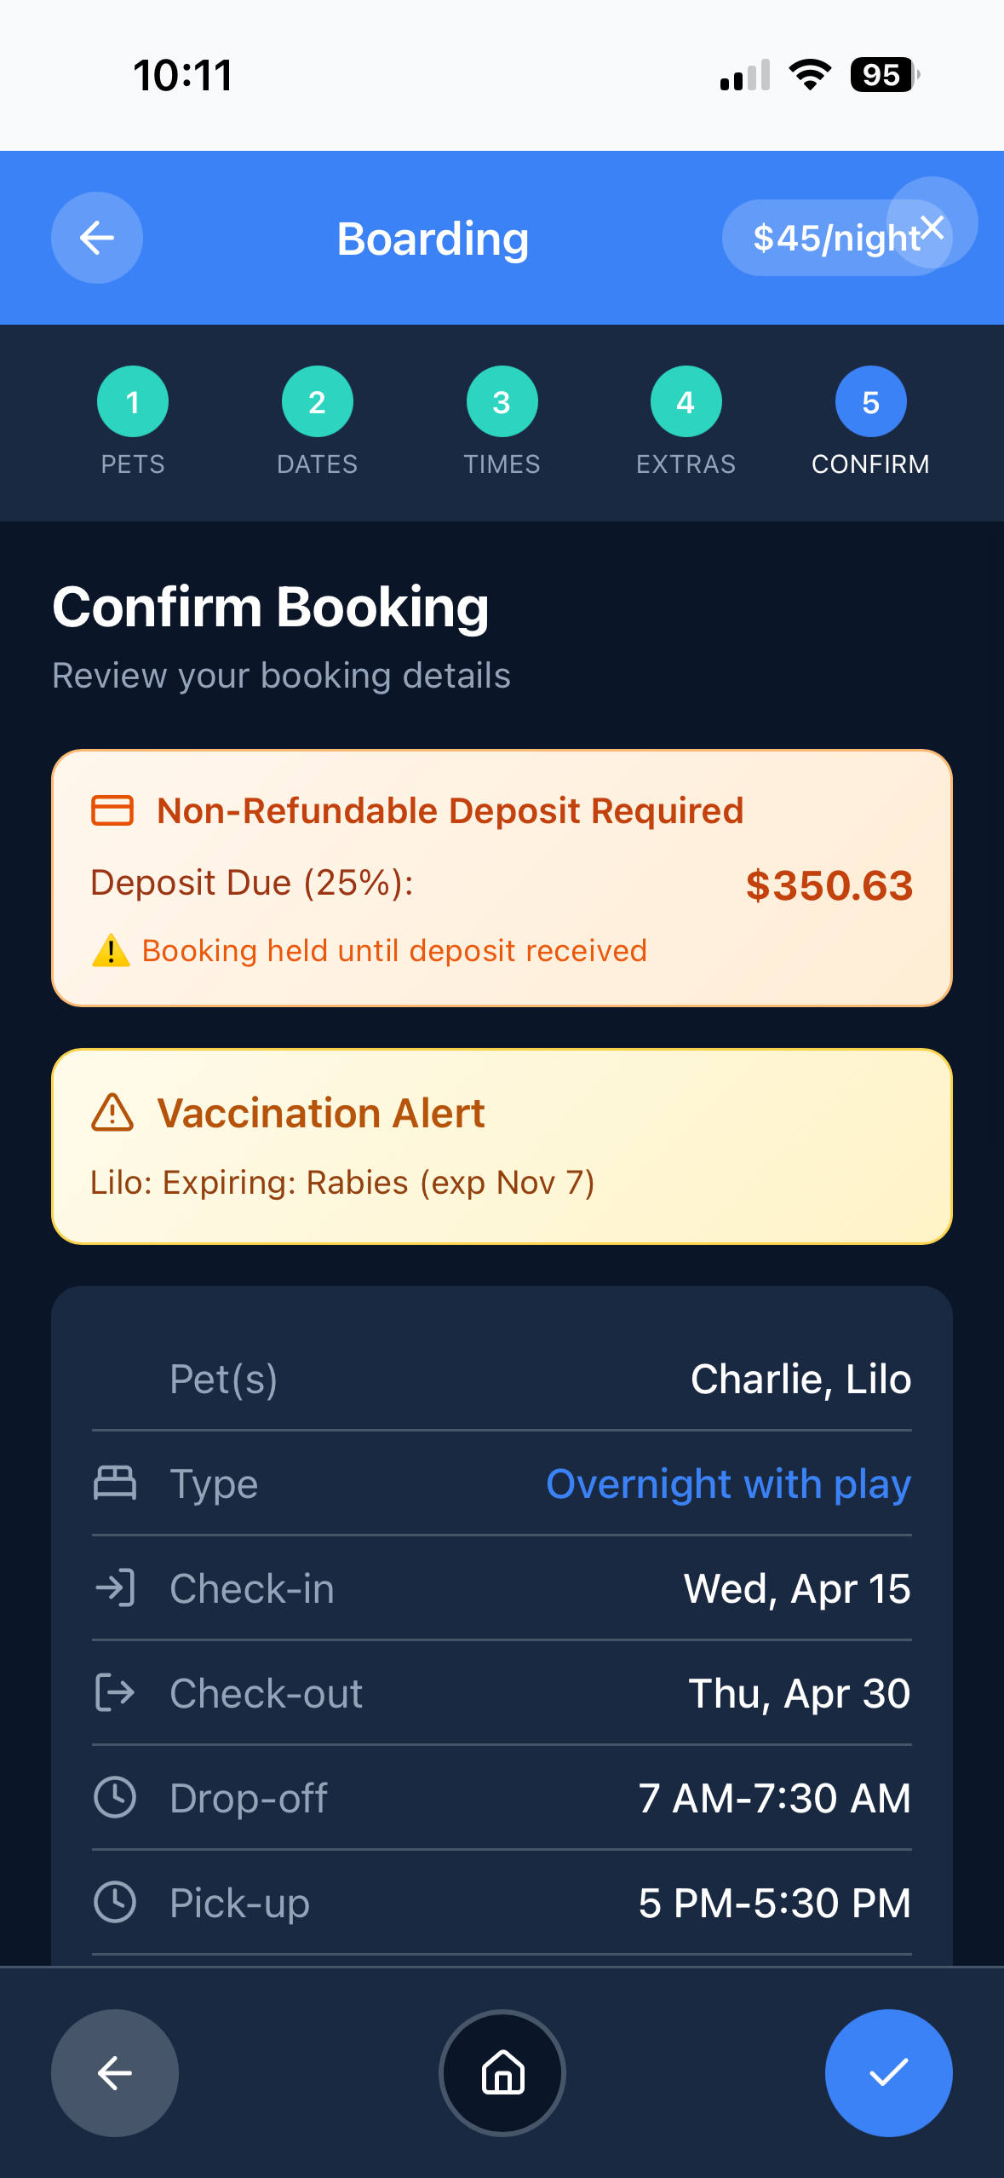Tap the clock icon beside Drop-off
The height and width of the screenshot is (2178, 1004).
115,1798
